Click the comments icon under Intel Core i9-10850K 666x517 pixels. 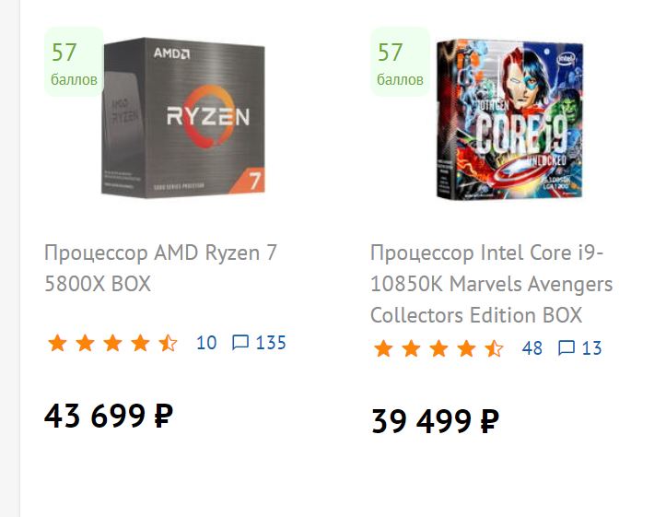point(567,348)
